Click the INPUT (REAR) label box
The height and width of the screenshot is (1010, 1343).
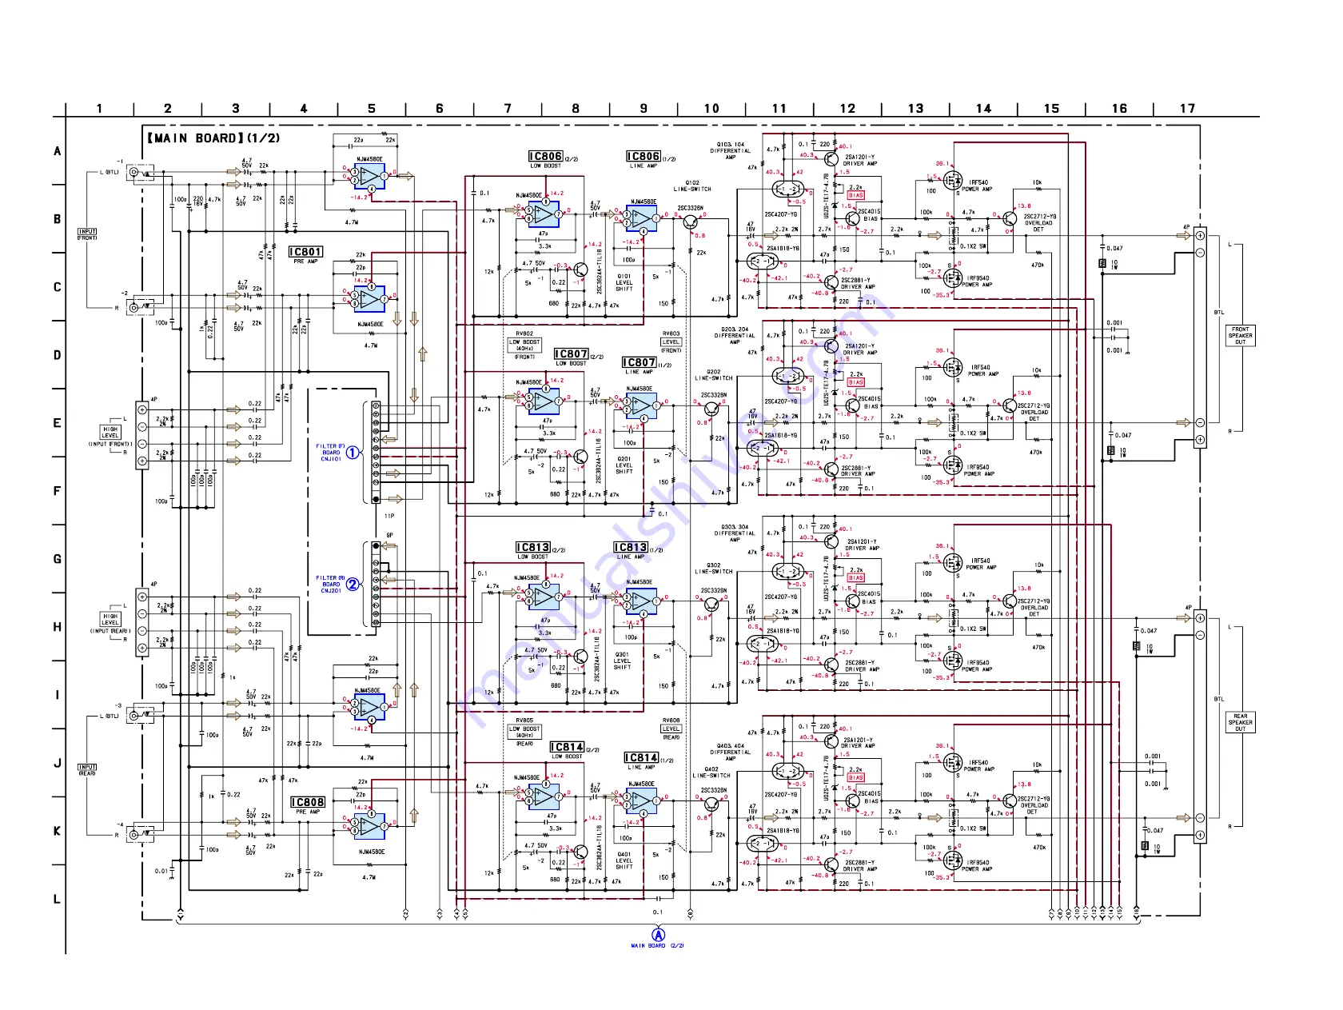pos(87,770)
